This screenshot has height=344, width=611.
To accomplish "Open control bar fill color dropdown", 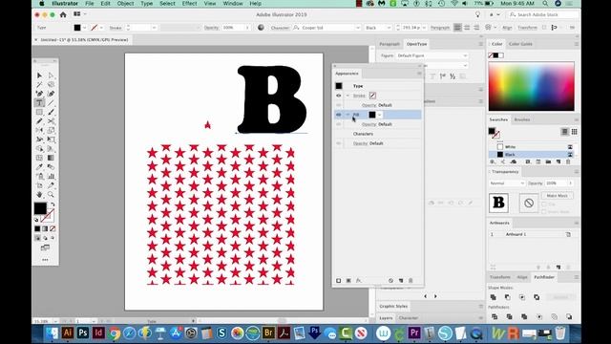I will point(85,28).
